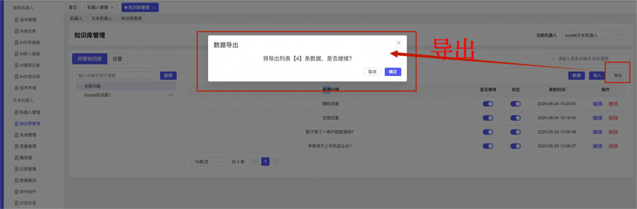Open the 当前机器人 dropdown

593,35
